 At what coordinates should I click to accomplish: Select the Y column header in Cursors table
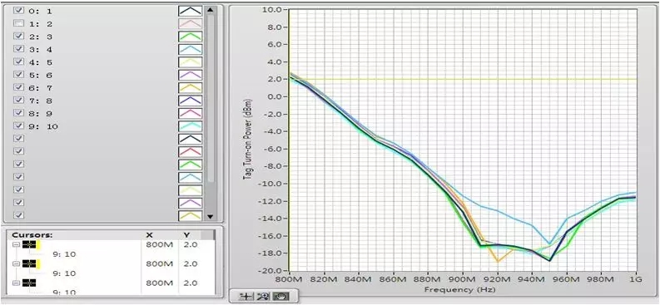(x=186, y=235)
